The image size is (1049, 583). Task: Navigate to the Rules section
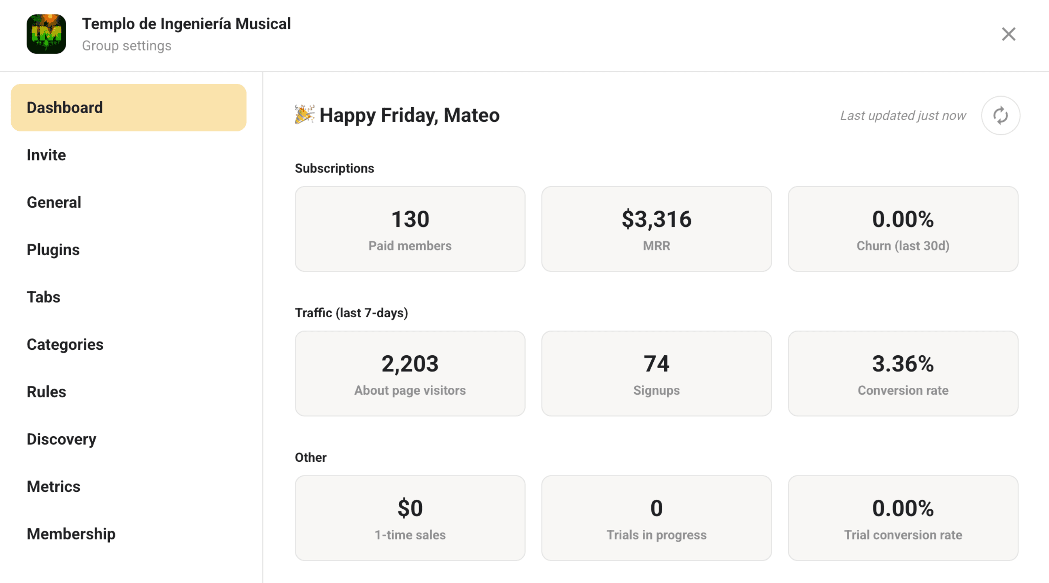pyautogui.click(x=47, y=392)
